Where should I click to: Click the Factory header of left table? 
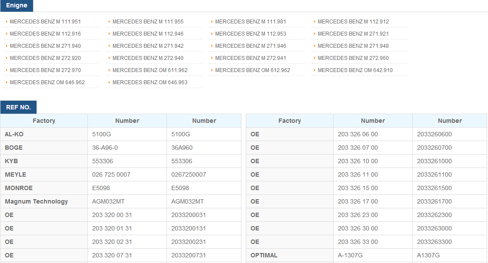(44, 121)
